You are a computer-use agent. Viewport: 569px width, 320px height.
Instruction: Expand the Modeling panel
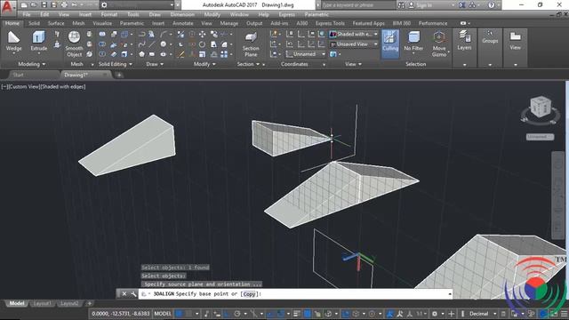[32, 64]
